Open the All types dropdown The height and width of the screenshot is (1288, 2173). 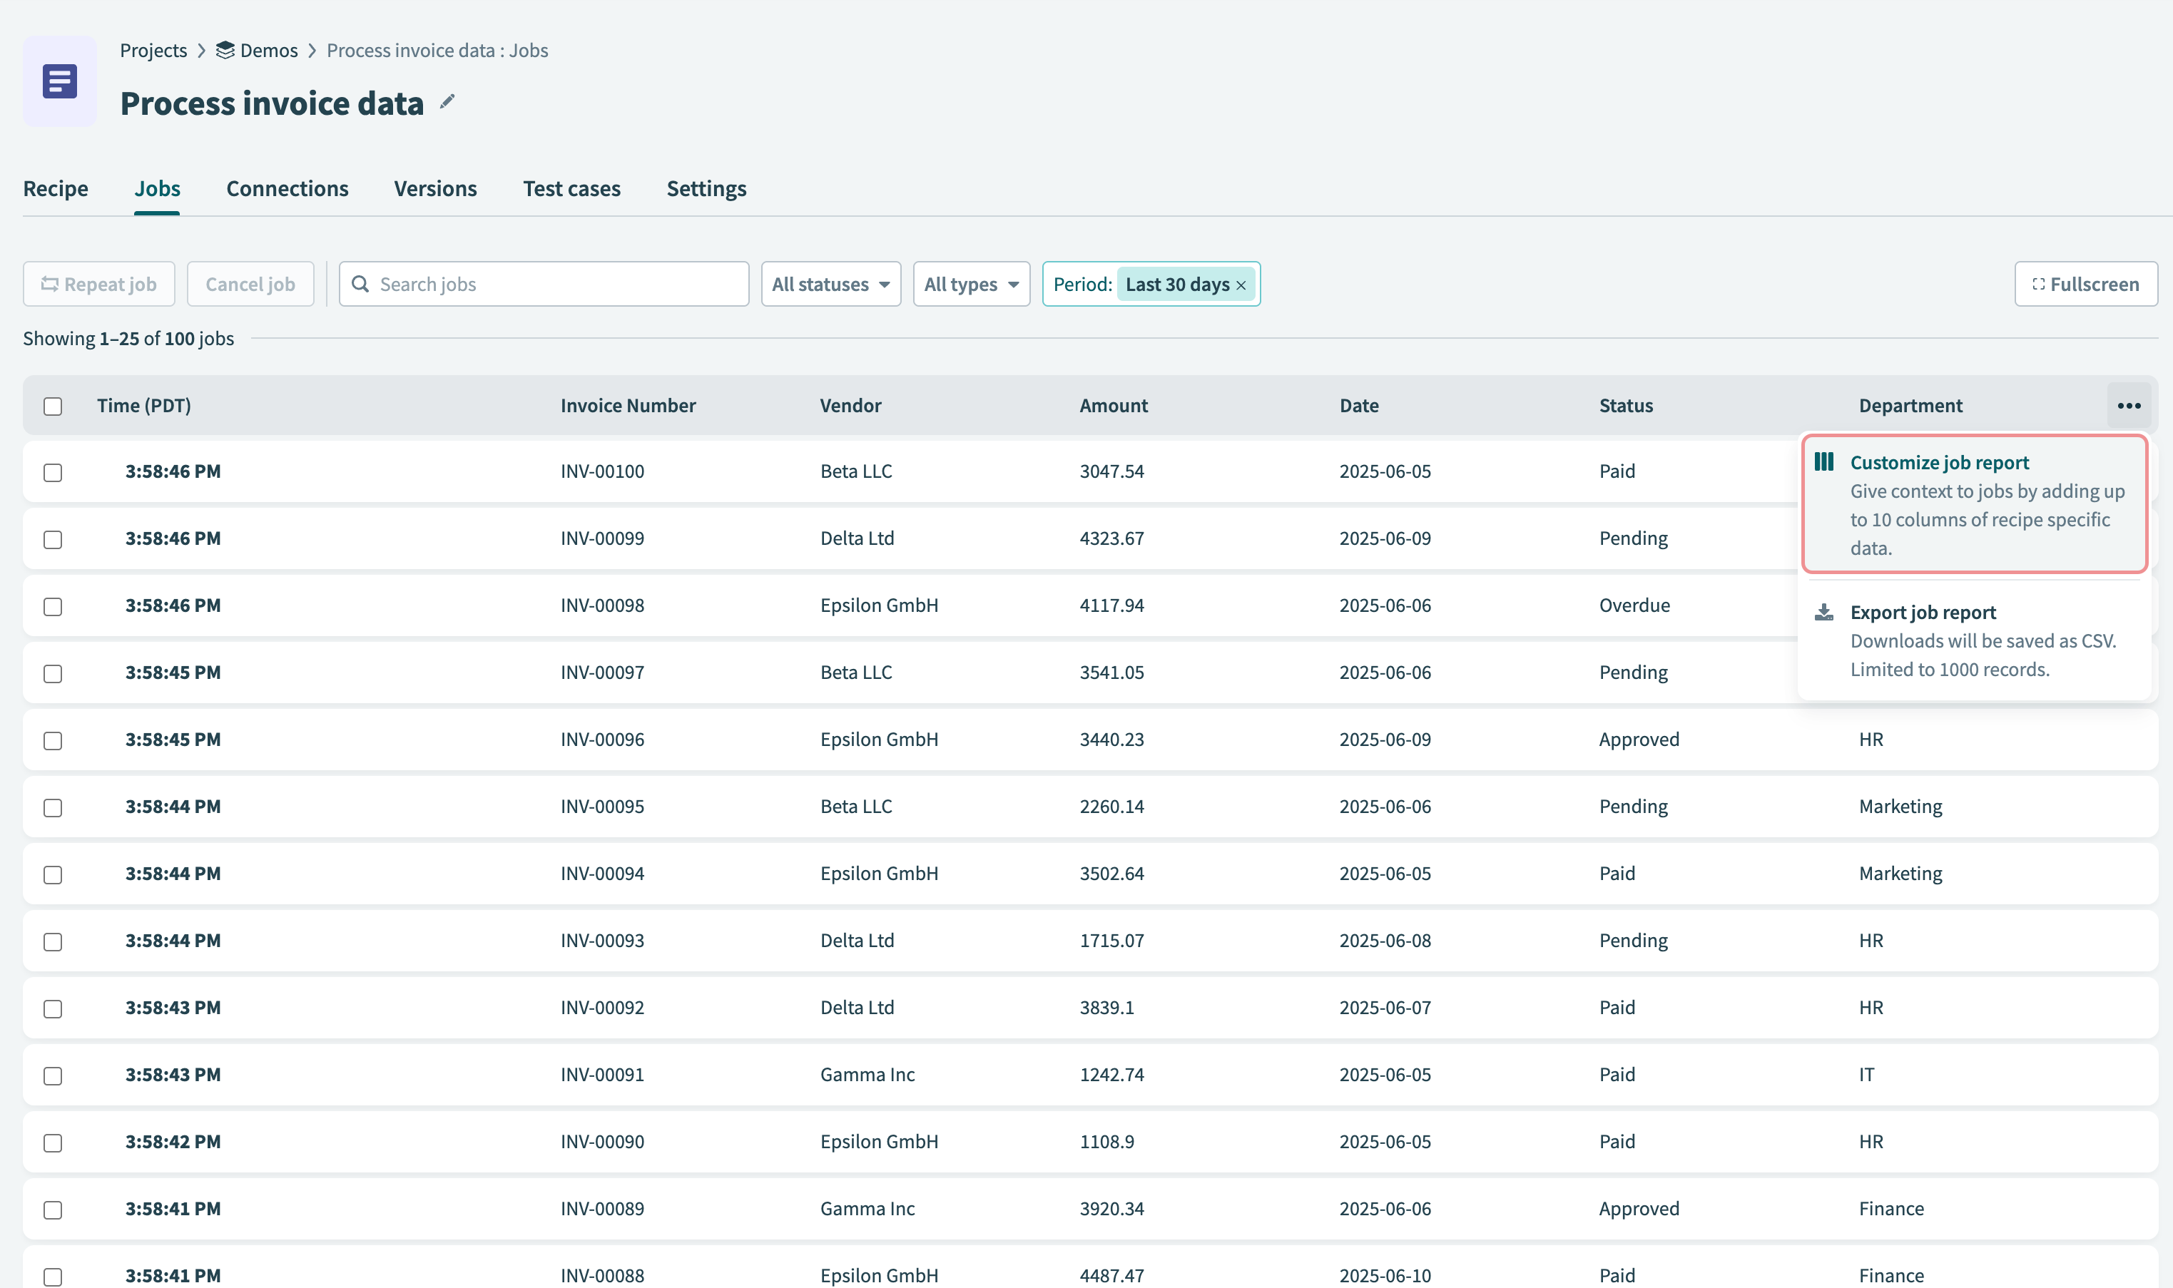pyautogui.click(x=971, y=285)
